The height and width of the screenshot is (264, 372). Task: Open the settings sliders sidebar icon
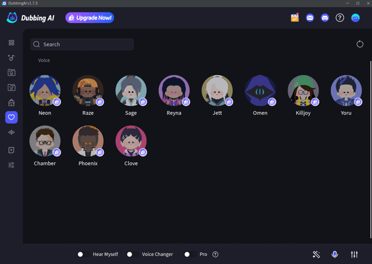11,165
